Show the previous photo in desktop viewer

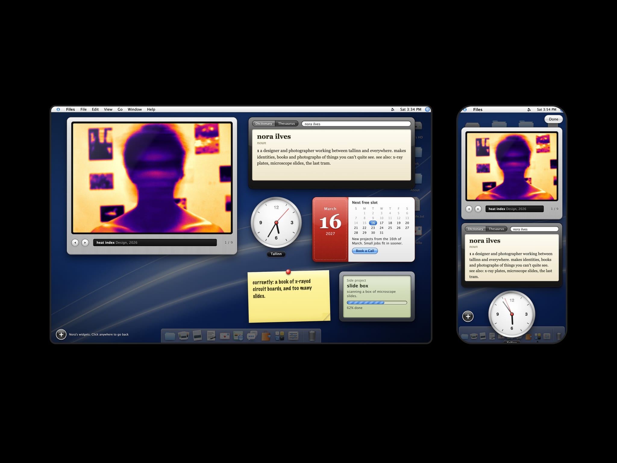tap(75, 242)
